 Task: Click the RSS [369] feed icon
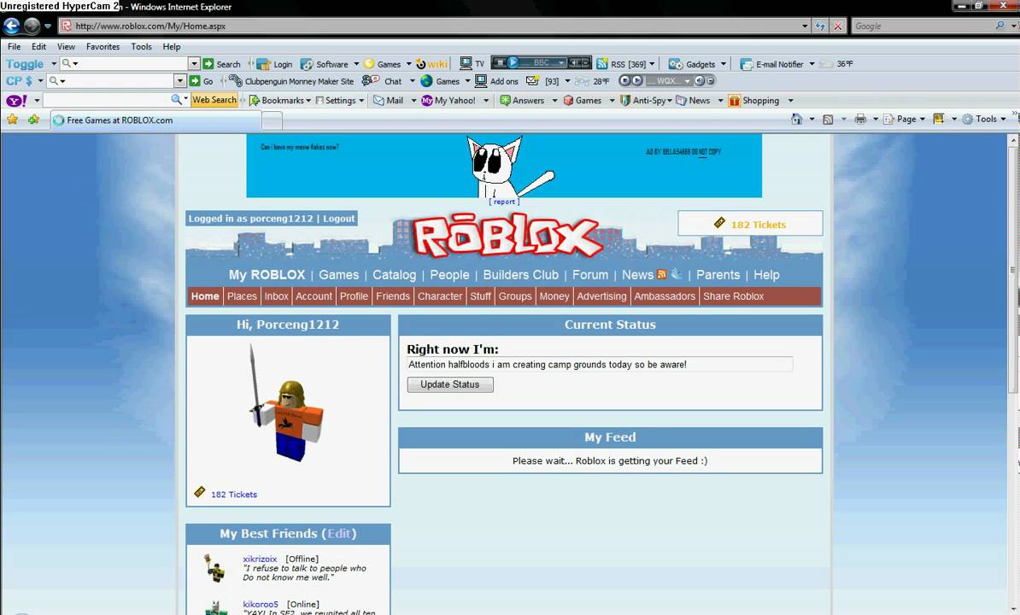602,64
